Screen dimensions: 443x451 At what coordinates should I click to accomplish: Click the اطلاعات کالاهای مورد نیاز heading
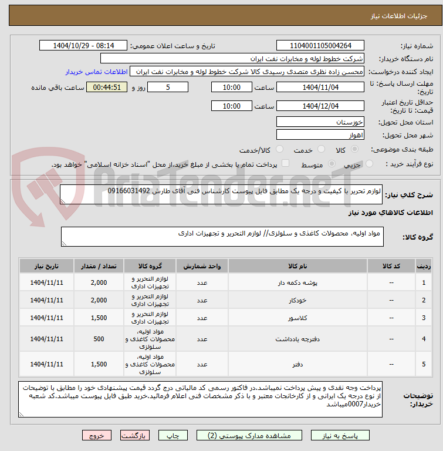click(390, 213)
